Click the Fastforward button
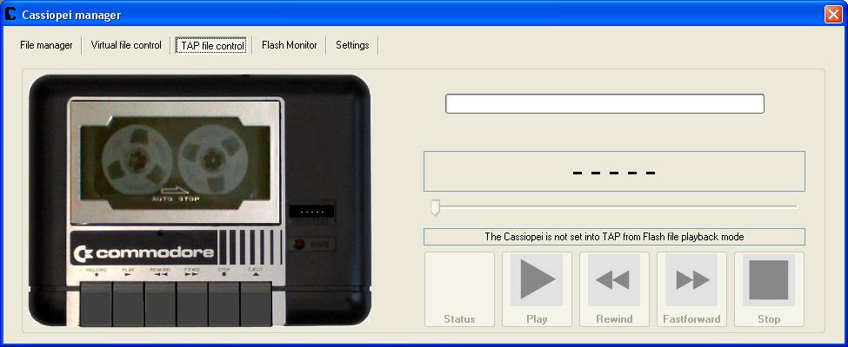This screenshot has width=848, height=347. [x=691, y=289]
